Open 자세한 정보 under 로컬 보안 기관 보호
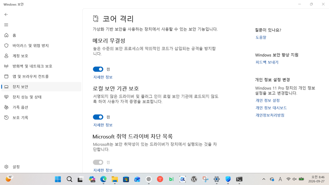Image resolution: width=329 pixels, height=185 pixels. pos(103,125)
